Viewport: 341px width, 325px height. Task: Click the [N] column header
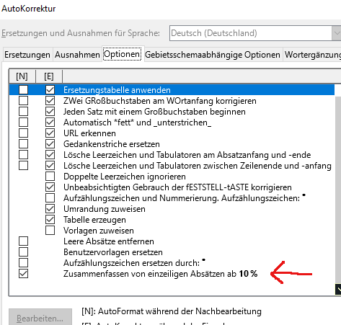(22, 76)
